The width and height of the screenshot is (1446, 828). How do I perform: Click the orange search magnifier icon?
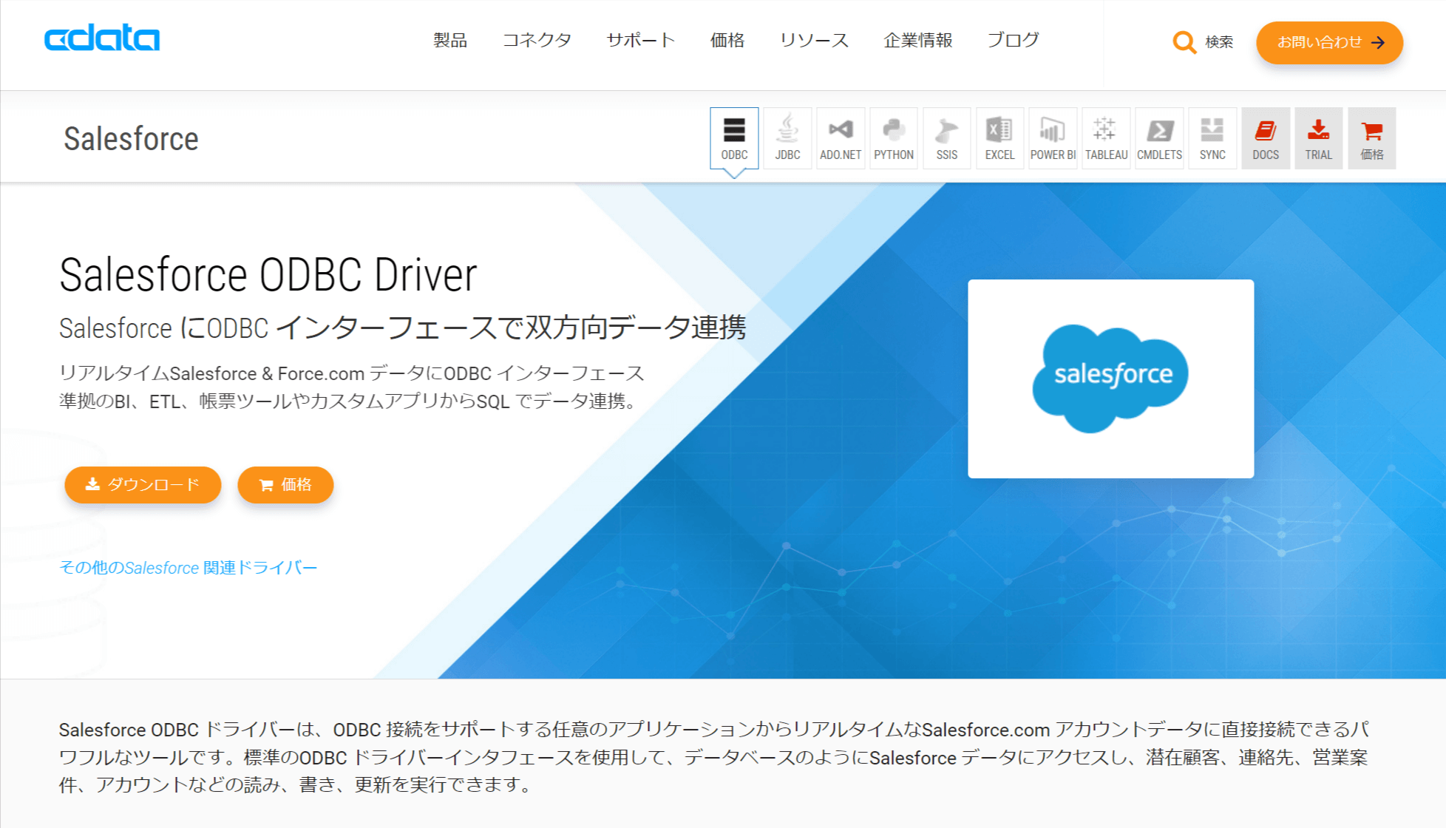click(1184, 42)
